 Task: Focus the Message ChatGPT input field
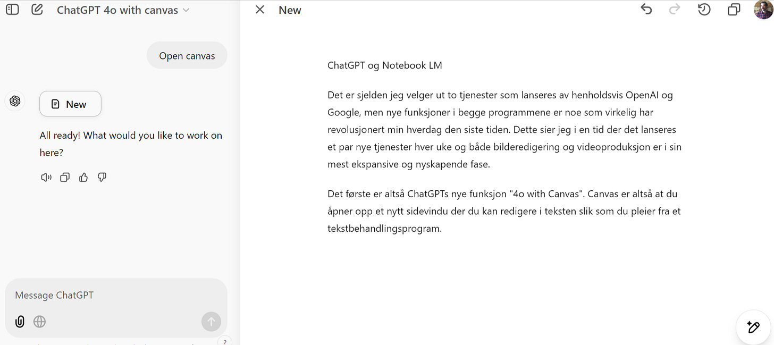pos(116,295)
